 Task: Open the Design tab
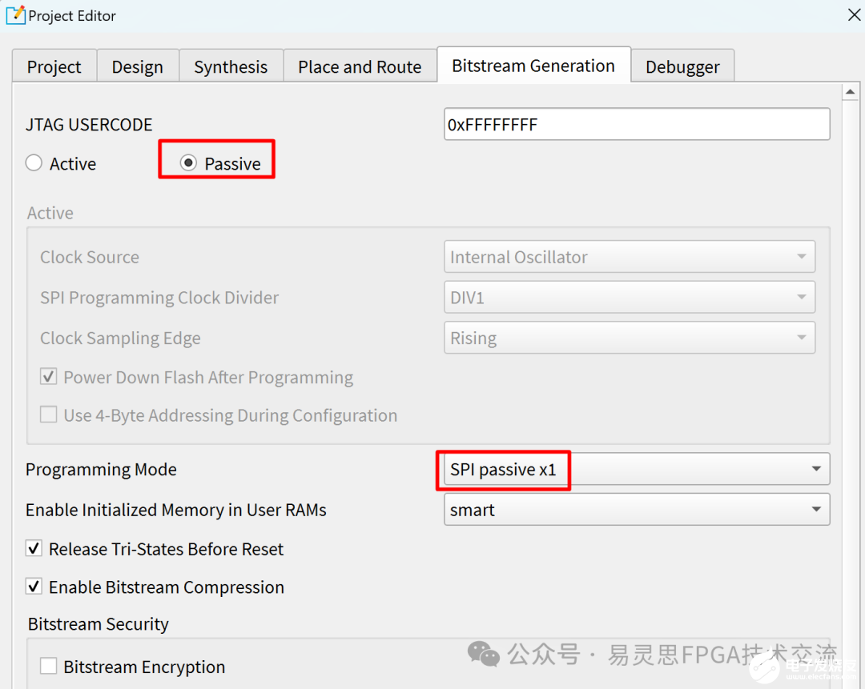point(138,67)
